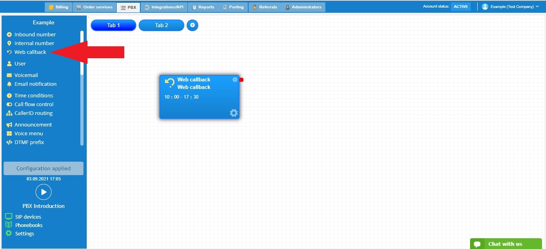Click the Call flow control toggle icon
This screenshot has width=546, height=249.
pos(10,104)
